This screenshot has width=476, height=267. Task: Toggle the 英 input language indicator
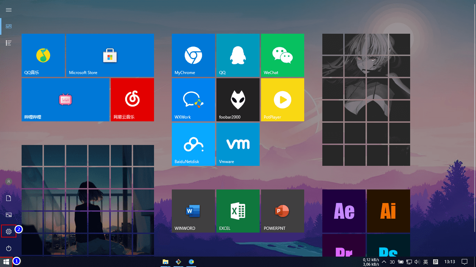tap(425, 262)
